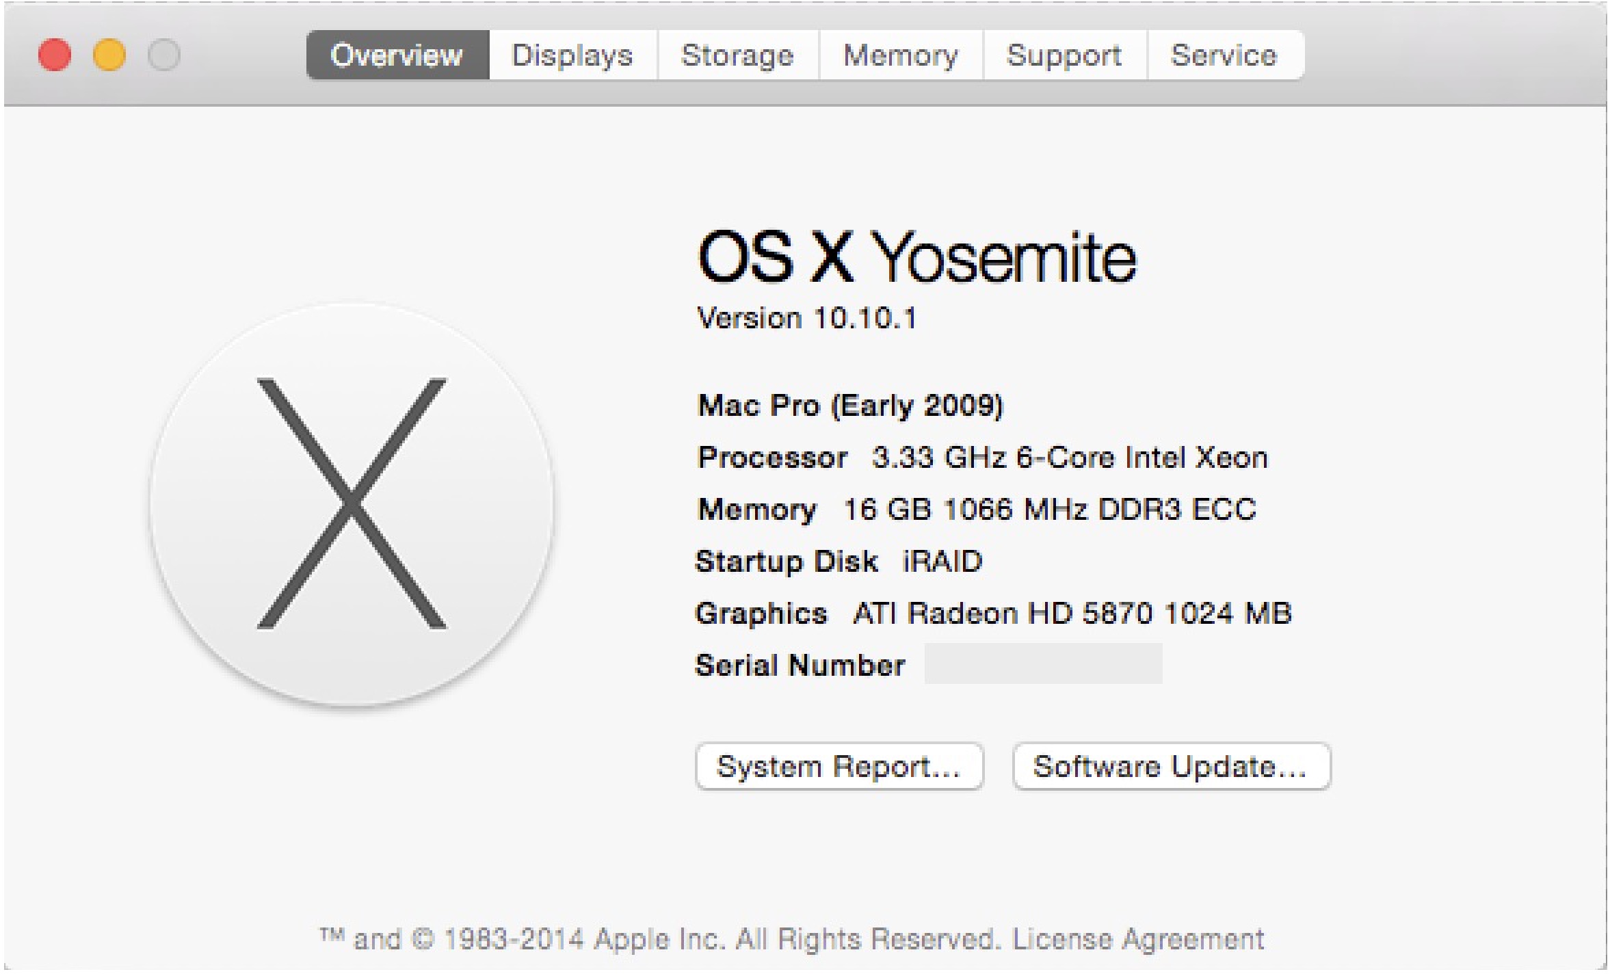
Task: Click the System Report button
Action: coord(839,766)
